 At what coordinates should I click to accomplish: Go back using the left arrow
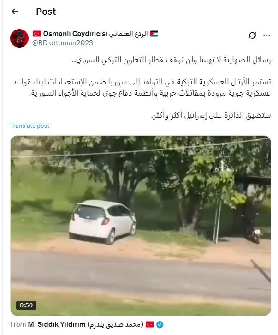coord(15,12)
